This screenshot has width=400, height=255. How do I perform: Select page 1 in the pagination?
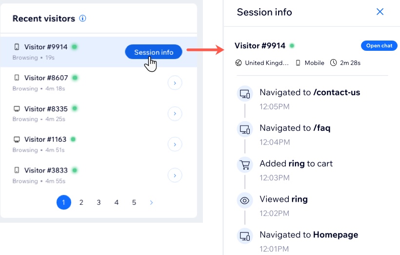tap(64, 202)
